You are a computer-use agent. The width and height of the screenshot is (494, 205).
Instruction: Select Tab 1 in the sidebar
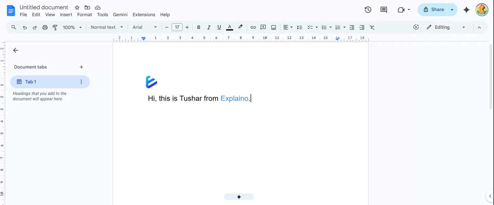[50, 82]
